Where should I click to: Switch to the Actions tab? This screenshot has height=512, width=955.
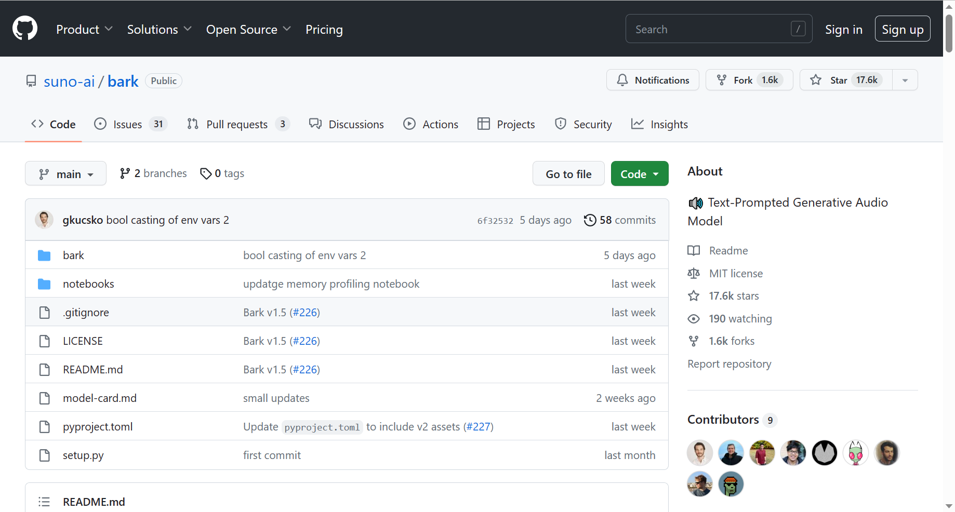(x=431, y=124)
